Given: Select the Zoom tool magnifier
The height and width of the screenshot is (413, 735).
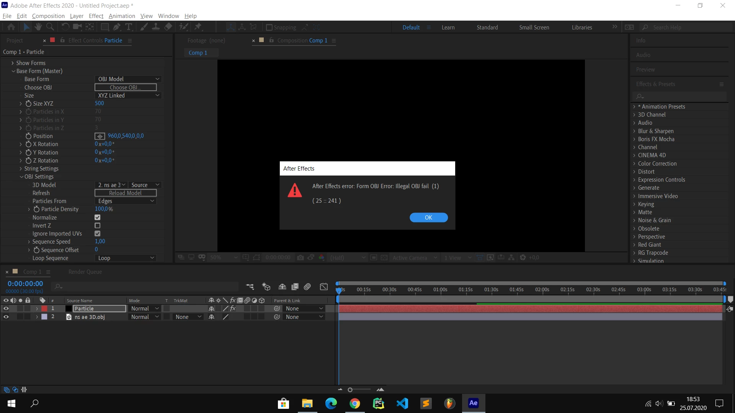Looking at the screenshot, I should pos(50,27).
